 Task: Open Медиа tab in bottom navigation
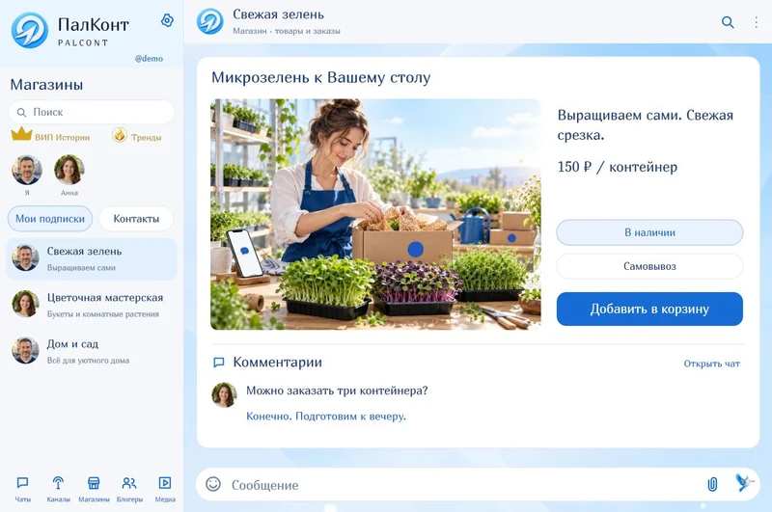[x=165, y=489]
